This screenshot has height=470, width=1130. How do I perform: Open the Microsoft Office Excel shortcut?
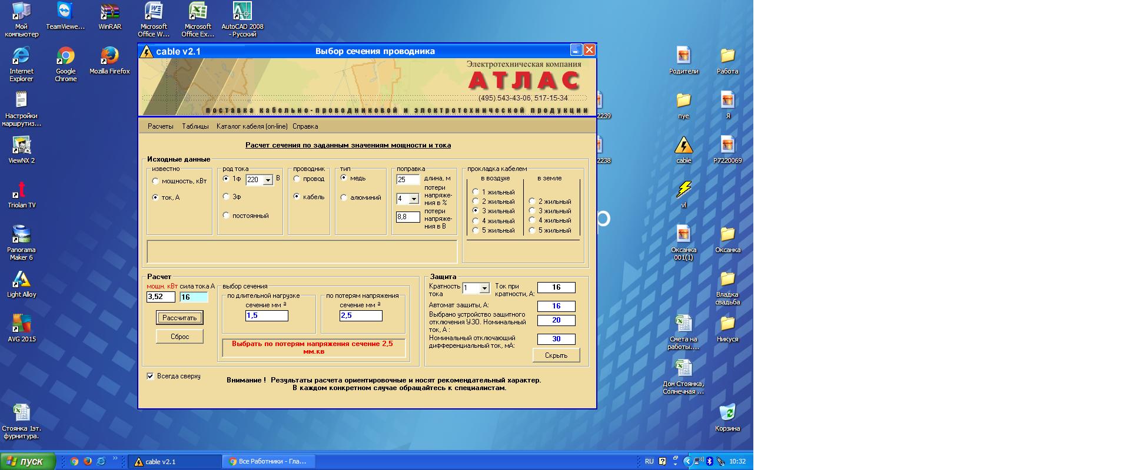(x=198, y=19)
